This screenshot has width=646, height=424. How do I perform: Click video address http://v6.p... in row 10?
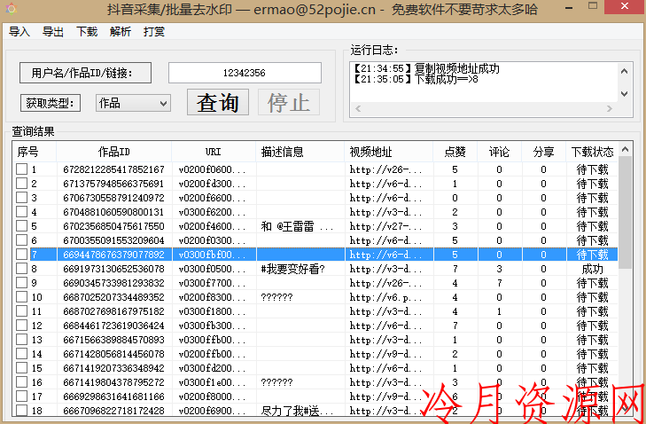(x=385, y=297)
